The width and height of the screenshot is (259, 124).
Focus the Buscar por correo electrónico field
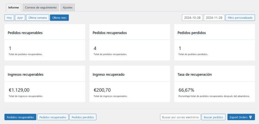tap(180, 117)
